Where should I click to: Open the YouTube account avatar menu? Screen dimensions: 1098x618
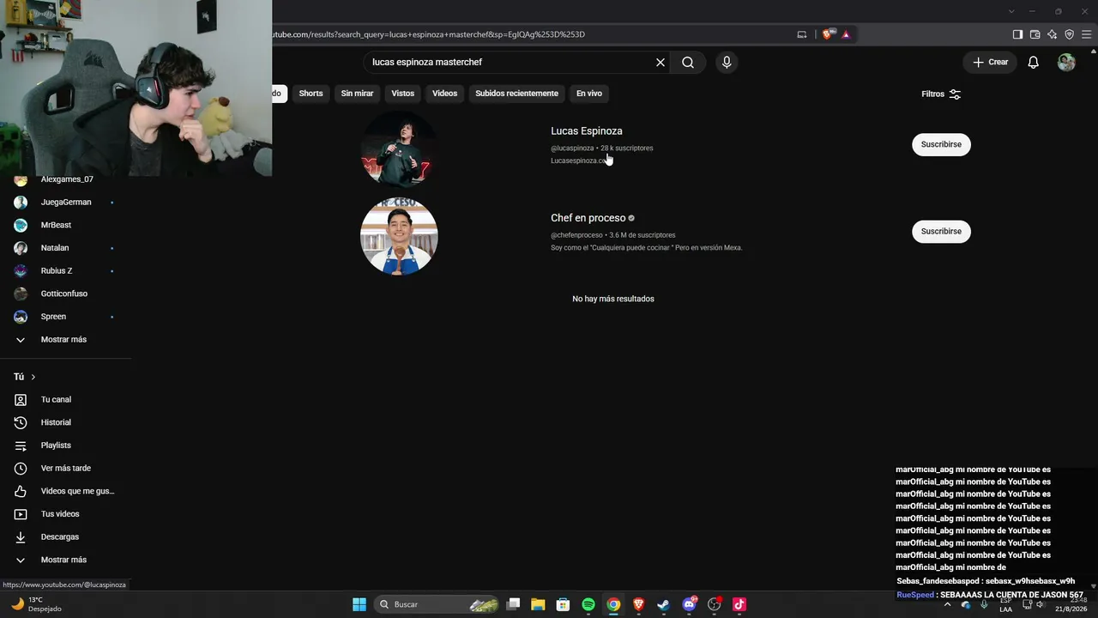point(1066,62)
